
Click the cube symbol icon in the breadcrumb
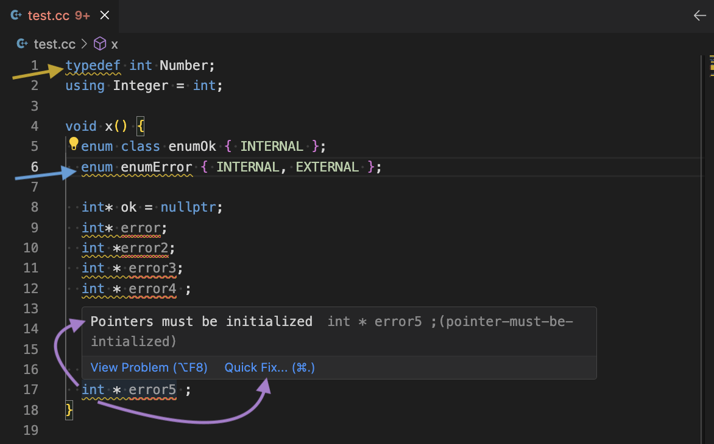[100, 44]
